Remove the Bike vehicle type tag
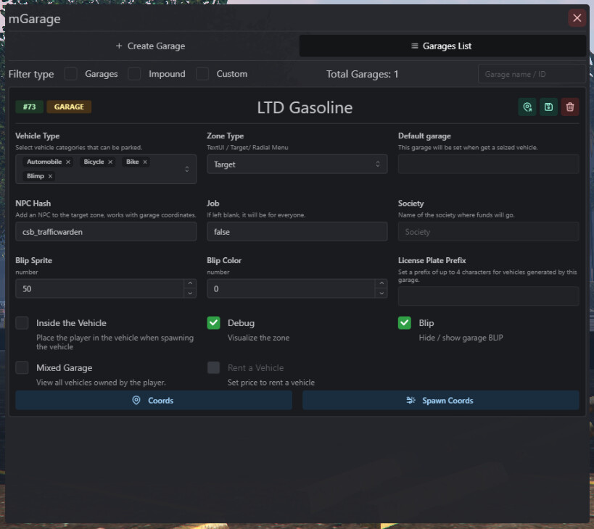Image resolution: width=594 pixels, height=529 pixels. (x=145, y=162)
